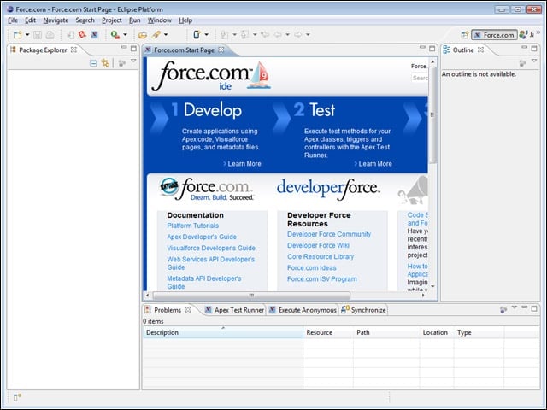Click the Open Perspective icon
Viewport: 547px width, 410px height.
465,34
